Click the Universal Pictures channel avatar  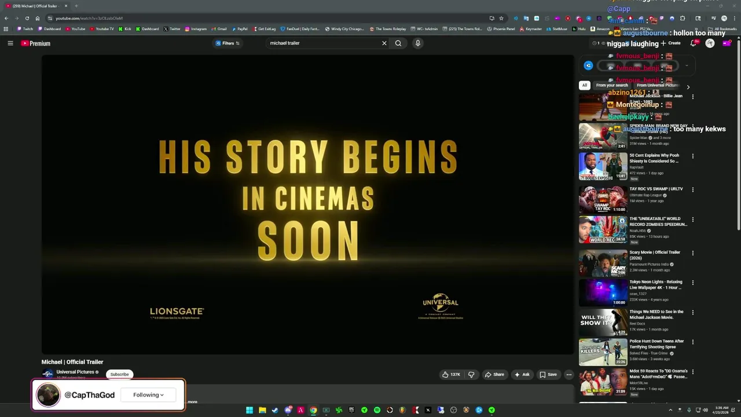[x=47, y=374]
